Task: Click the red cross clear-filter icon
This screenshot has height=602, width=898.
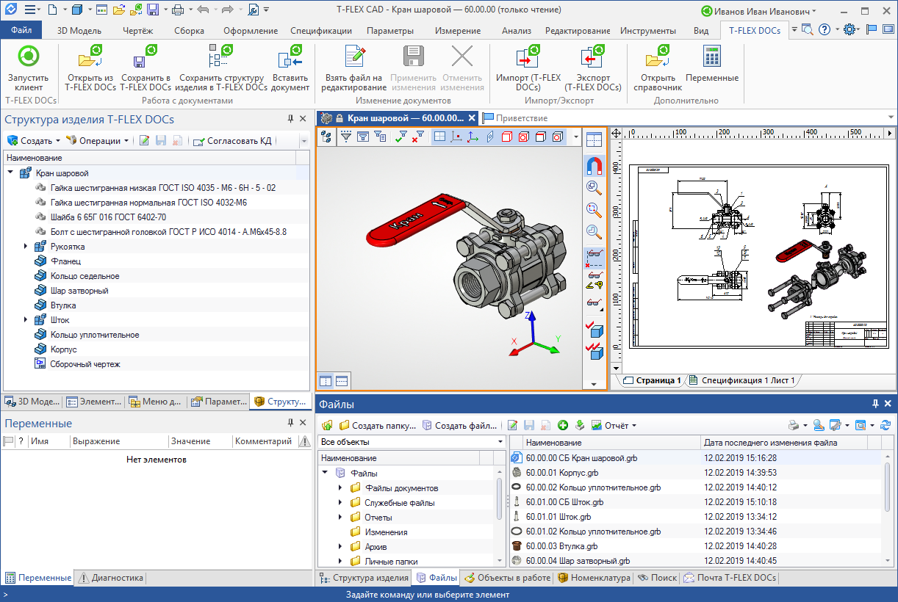Action: point(418,137)
